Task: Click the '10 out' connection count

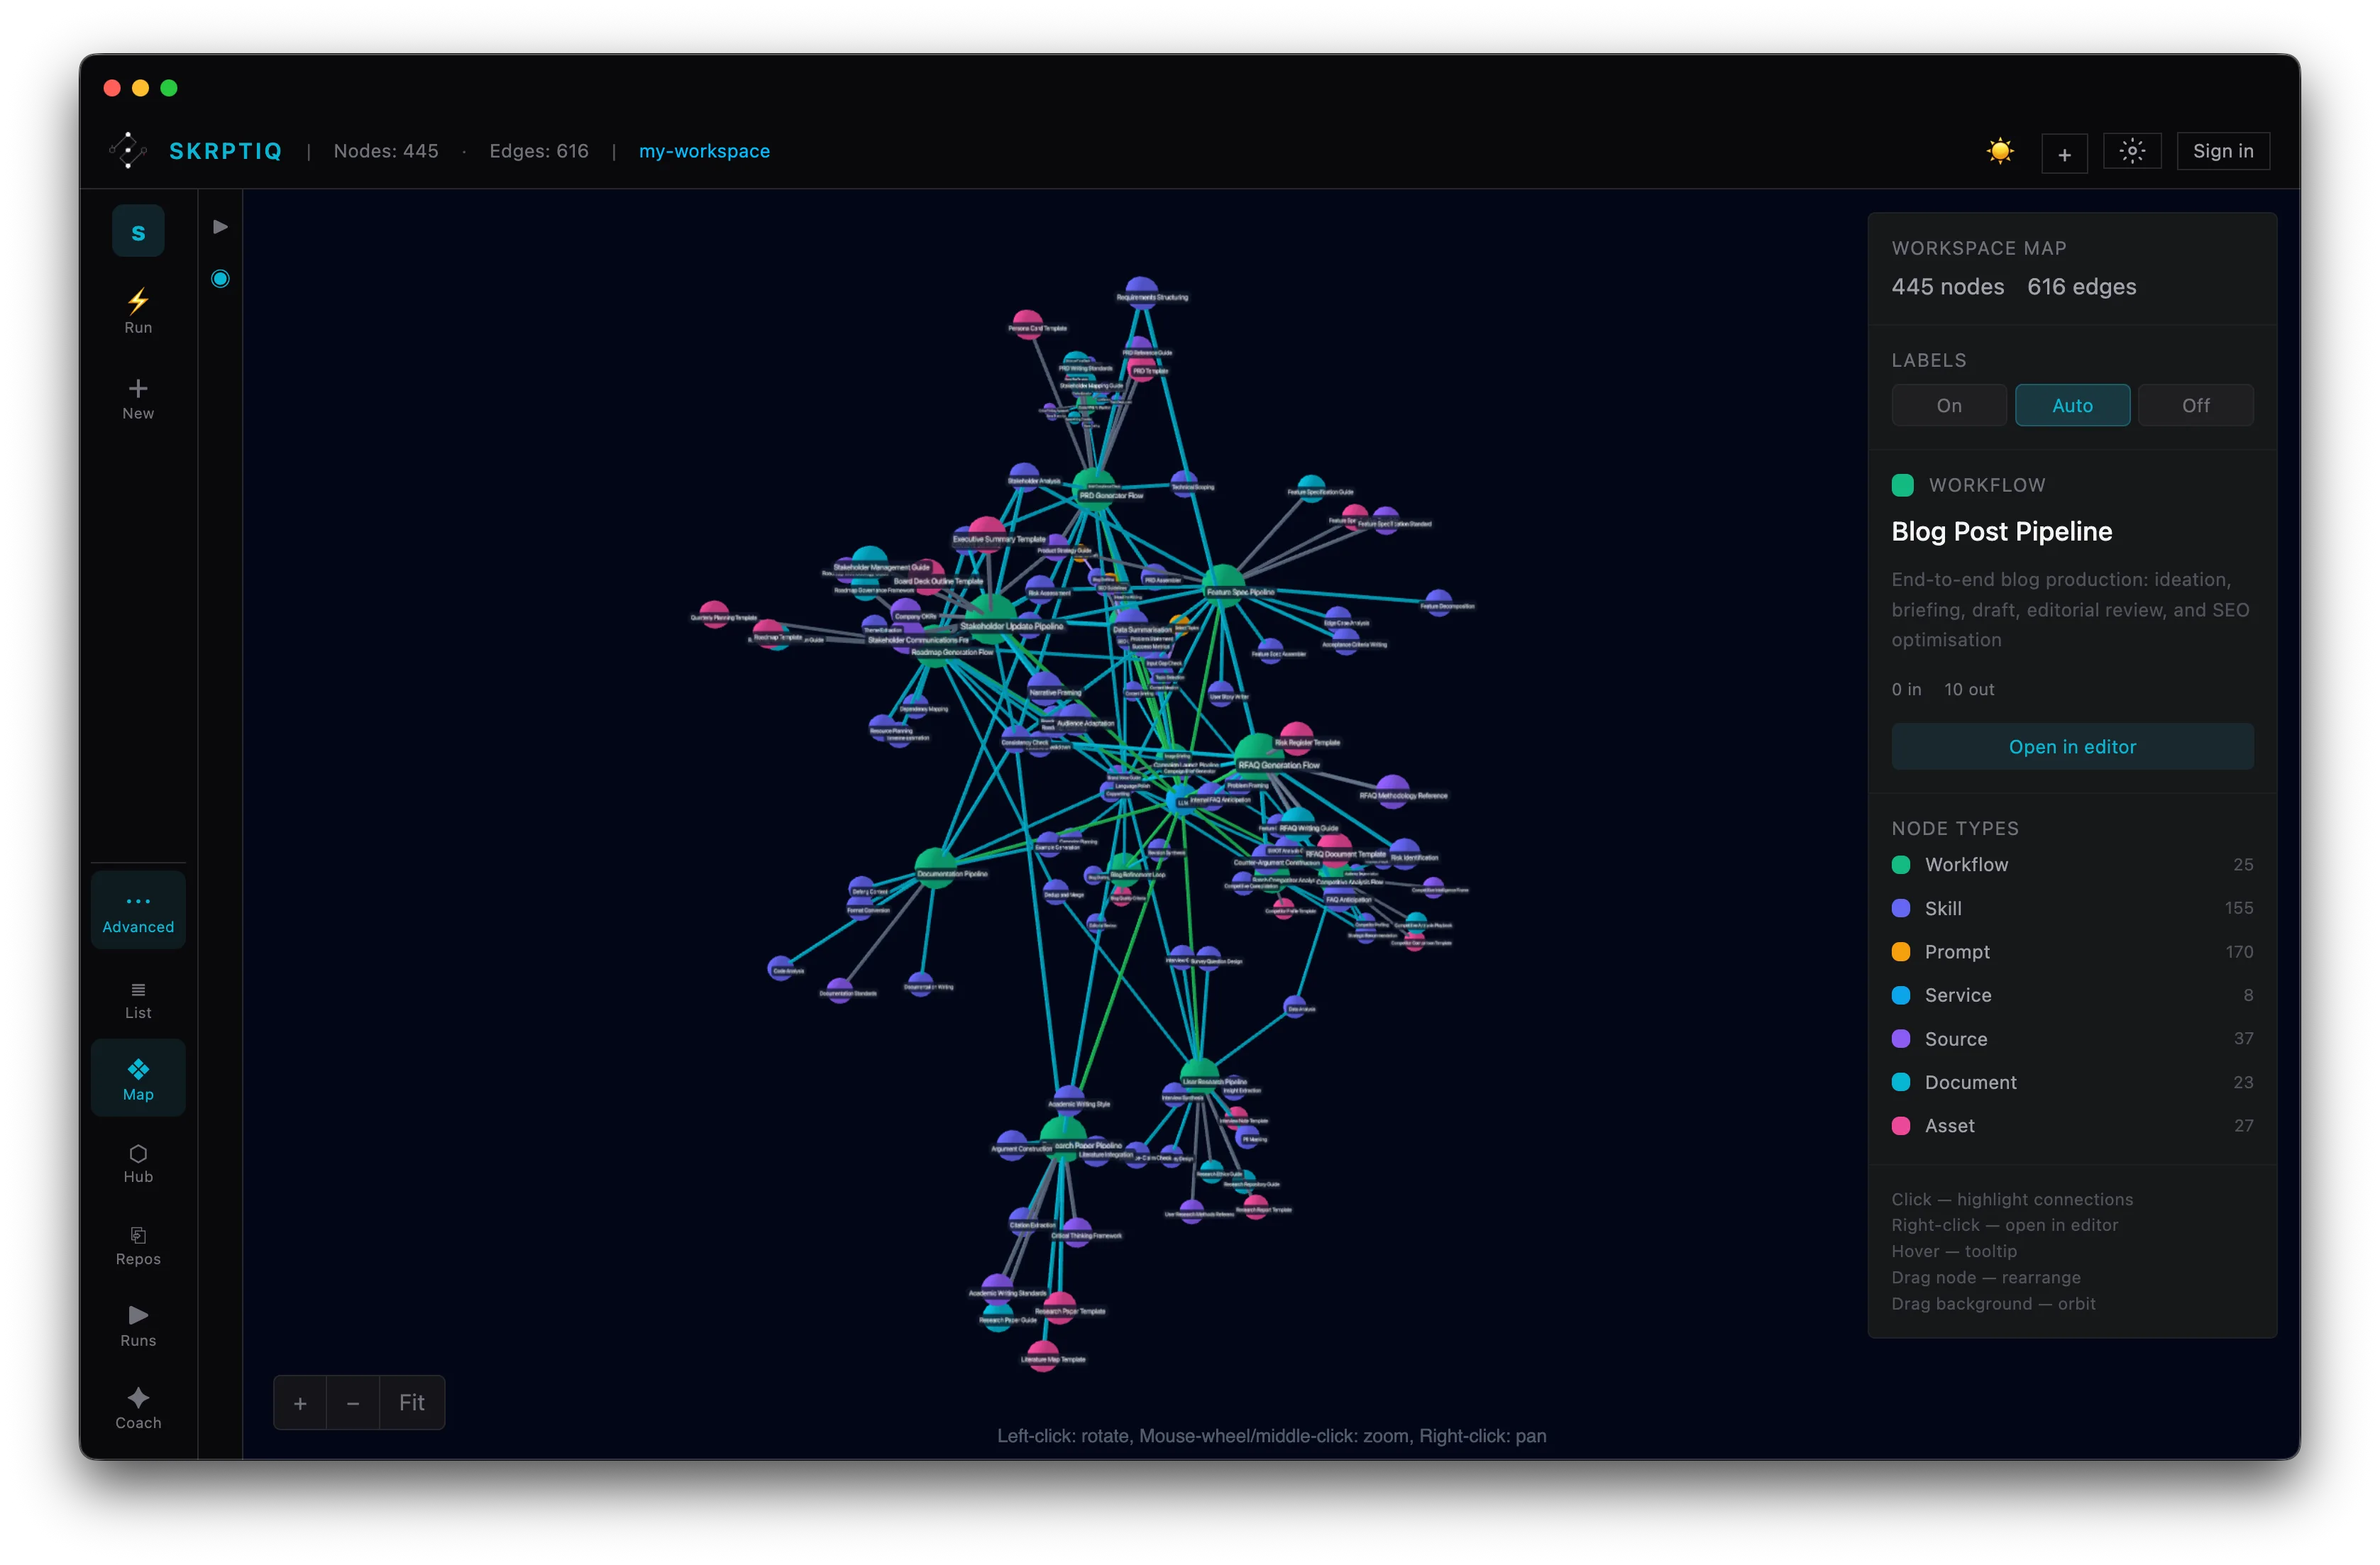Action: [1969, 689]
